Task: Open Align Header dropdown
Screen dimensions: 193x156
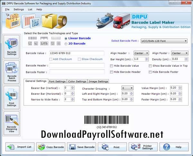Action: tap(141, 53)
